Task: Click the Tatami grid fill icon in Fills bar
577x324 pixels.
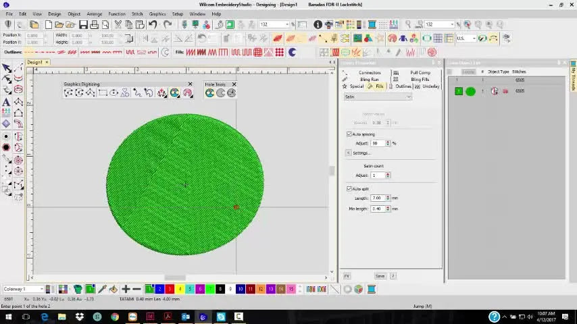Action: 257,52
